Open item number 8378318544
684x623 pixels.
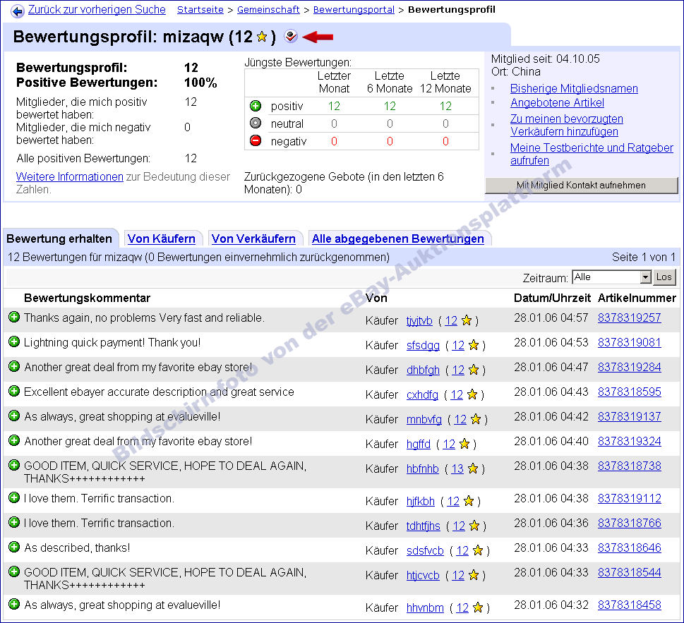[630, 572]
